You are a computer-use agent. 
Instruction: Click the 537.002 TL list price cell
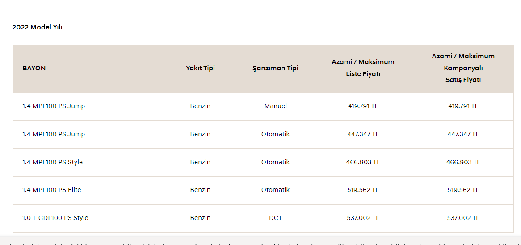click(x=363, y=218)
